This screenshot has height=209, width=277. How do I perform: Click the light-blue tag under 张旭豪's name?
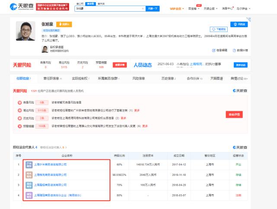(51, 30)
